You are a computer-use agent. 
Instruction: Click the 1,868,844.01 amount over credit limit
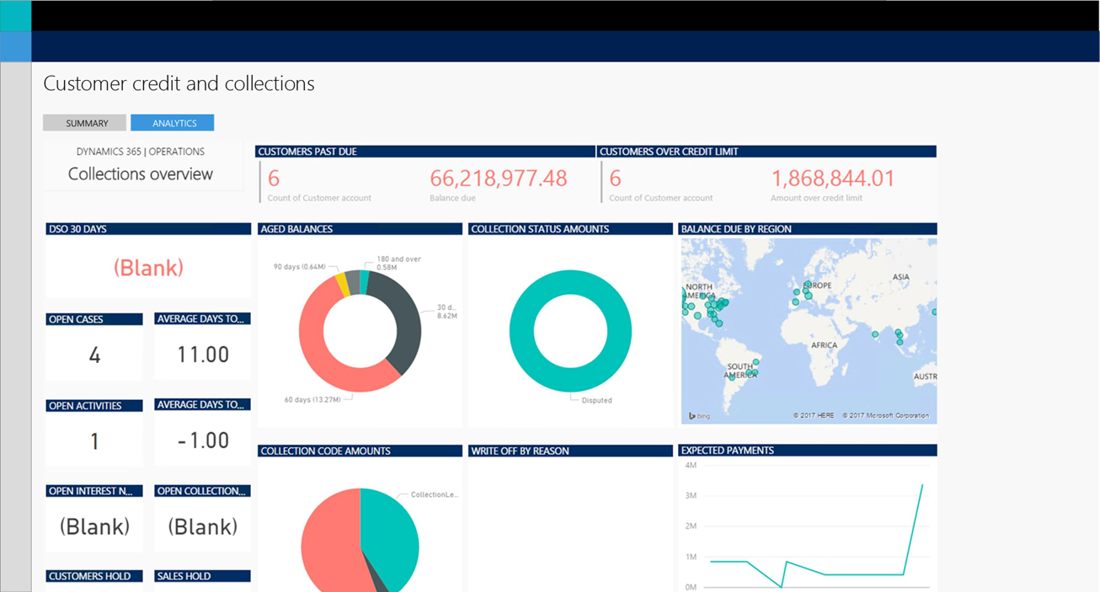point(832,179)
